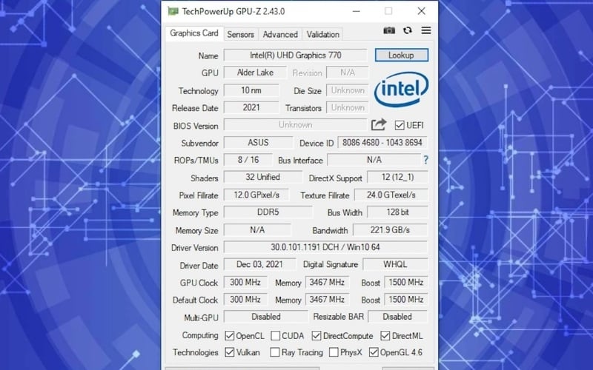Open the Advanced tab

click(x=280, y=34)
